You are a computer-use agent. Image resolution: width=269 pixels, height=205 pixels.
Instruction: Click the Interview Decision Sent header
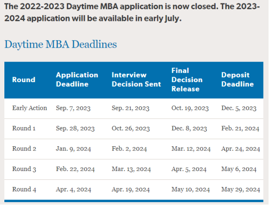136,80
